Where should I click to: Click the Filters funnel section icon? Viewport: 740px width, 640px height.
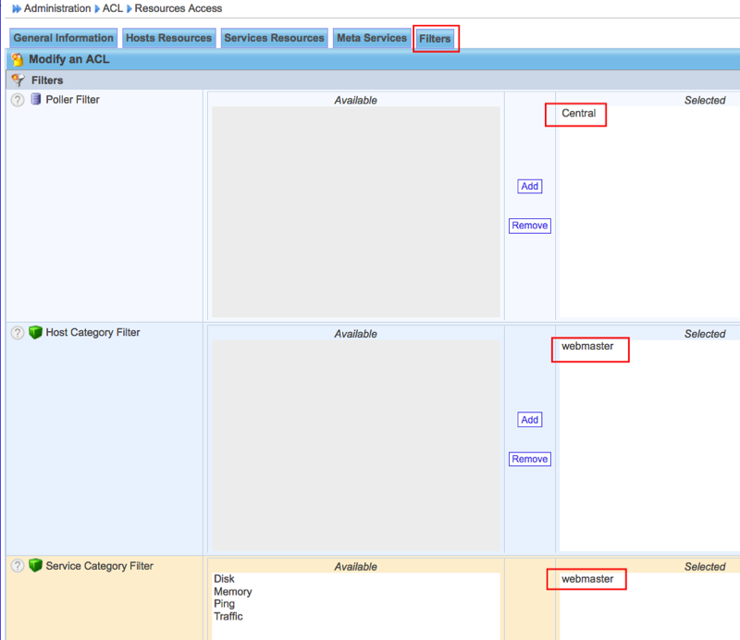(x=18, y=80)
